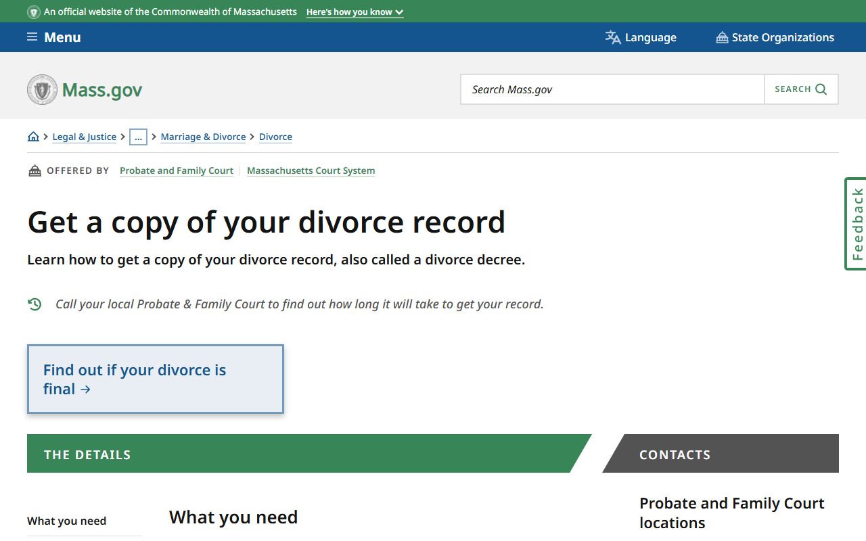Open the hamburger Menu icon
Screen dimensions: 866x541
[32, 37]
